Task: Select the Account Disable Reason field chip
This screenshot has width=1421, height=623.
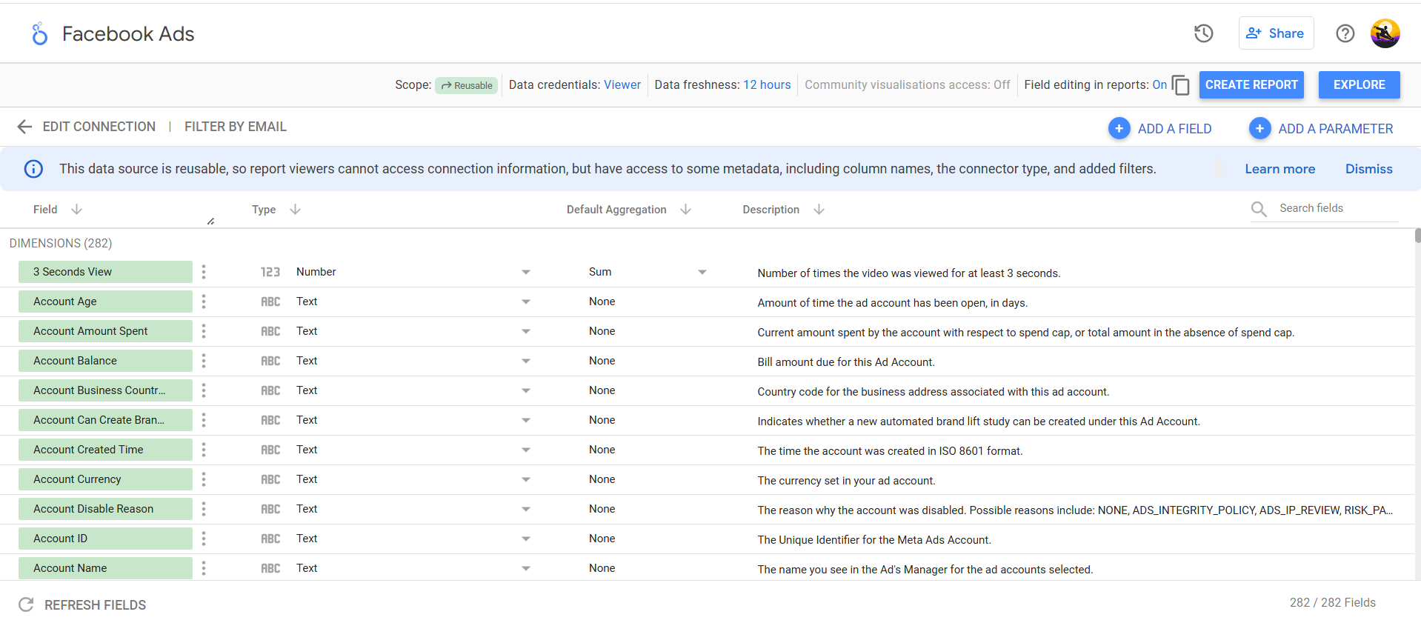Action: [x=105, y=509]
